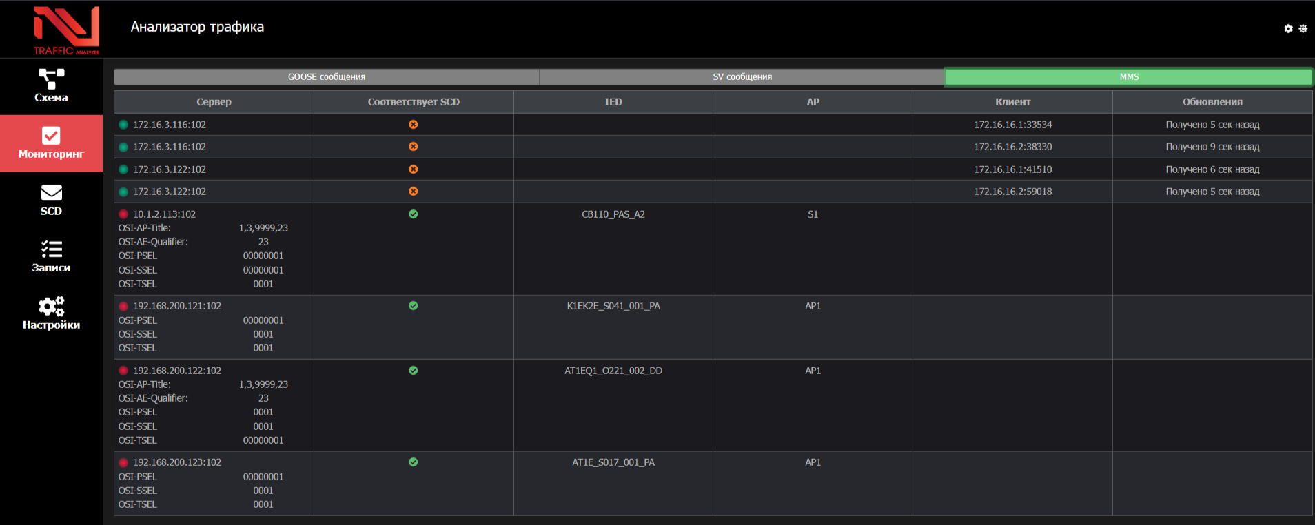The width and height of the screenshot is (1315, 525).
Task: Click the green status dot for client 172.16.16.2:59018
Action: point(123,192)
